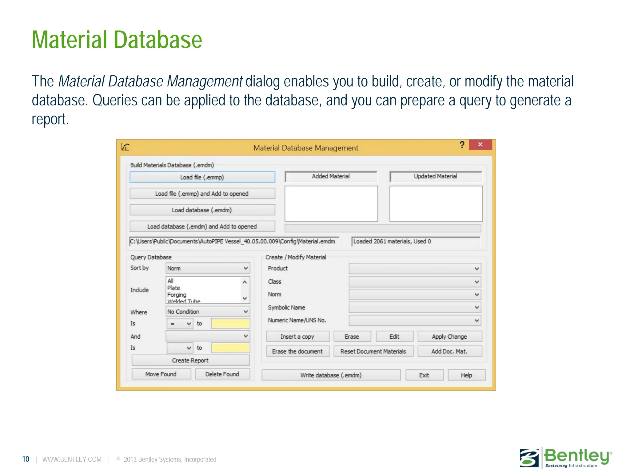Image resolution: width=630 pixels, height=472 pixels.
Task: Click the Material.emdm file path field
Action: (x=234, y=242)
